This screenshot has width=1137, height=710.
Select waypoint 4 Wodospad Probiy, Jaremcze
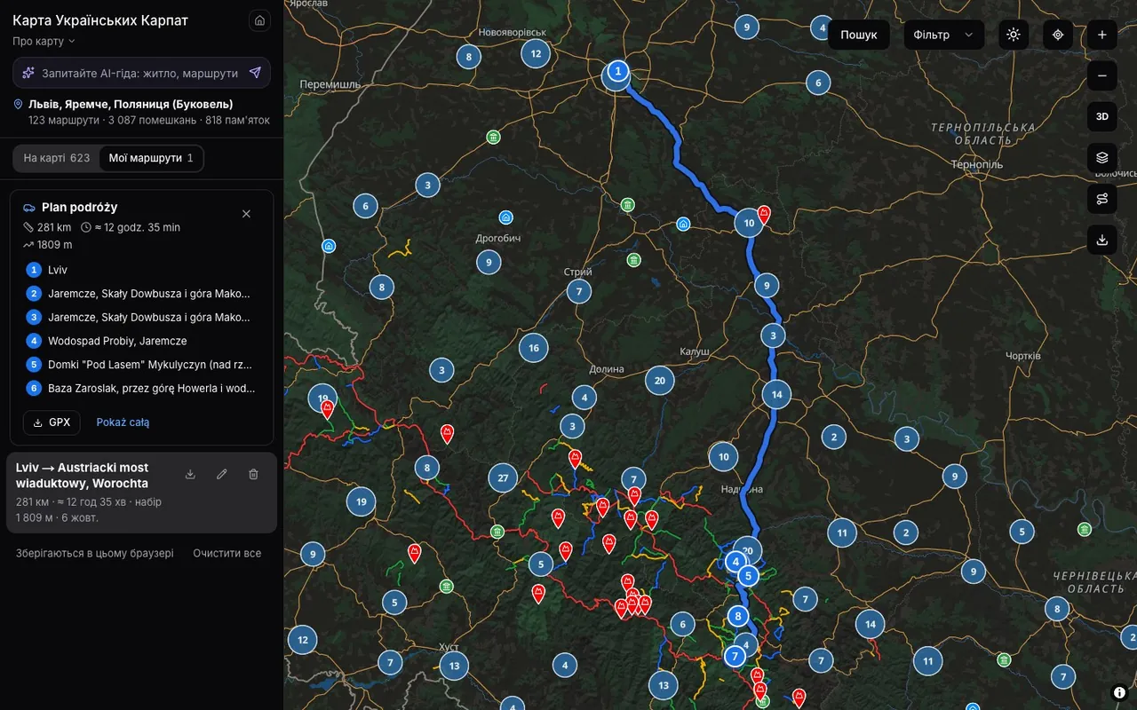click(142, 341)
